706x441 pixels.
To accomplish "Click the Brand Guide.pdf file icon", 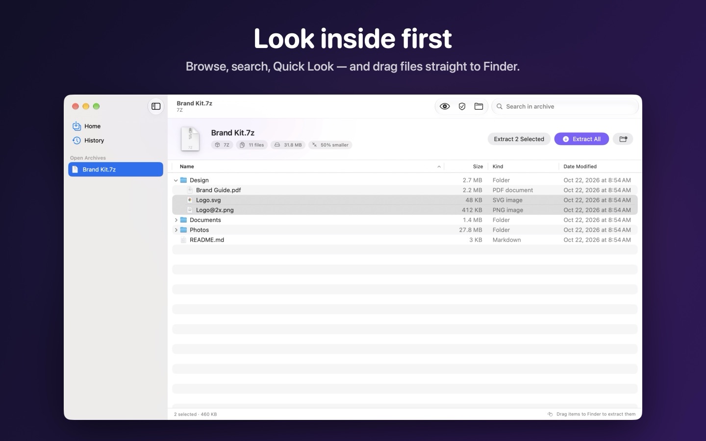I will click(x=190, y=190).
